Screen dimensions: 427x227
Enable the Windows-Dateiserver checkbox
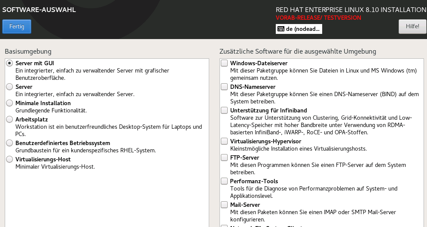click(x=224, y=63)
